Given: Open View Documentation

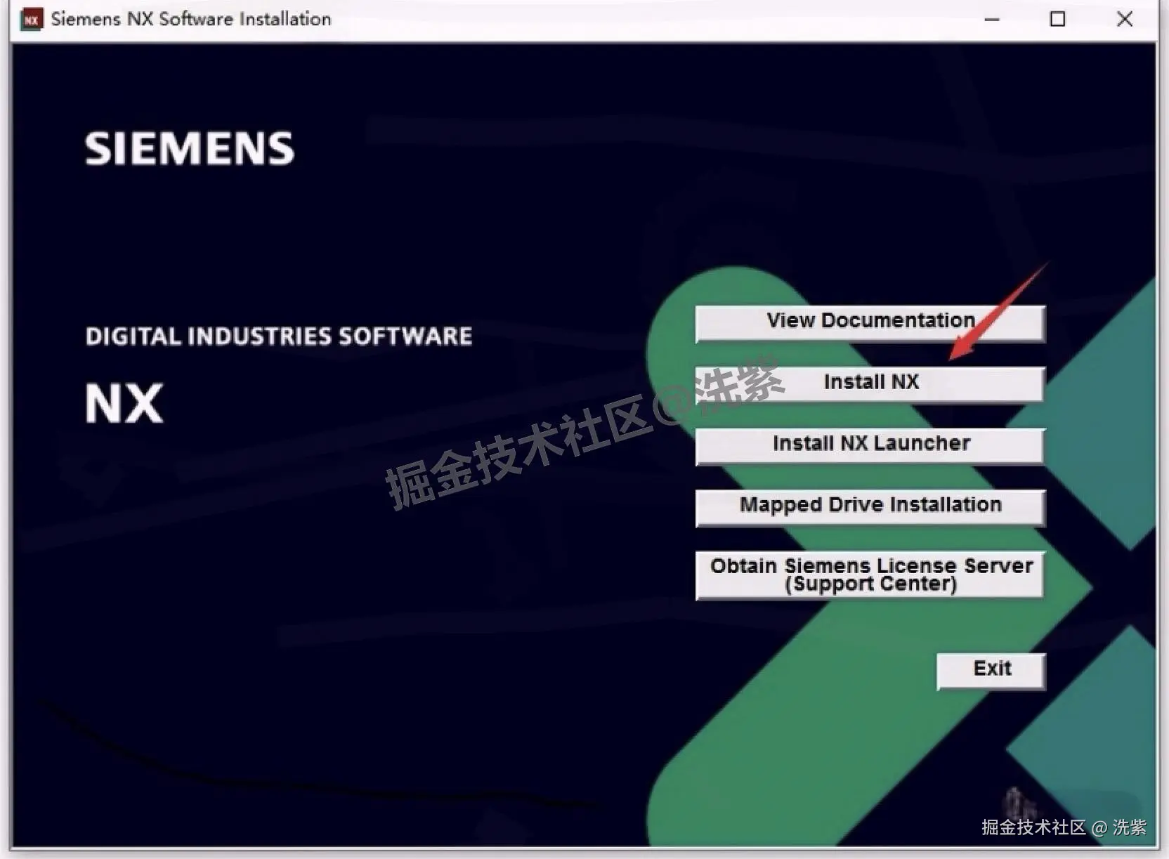Looking at the screenshot, I should pyautogui.click(x=870, y=322).
